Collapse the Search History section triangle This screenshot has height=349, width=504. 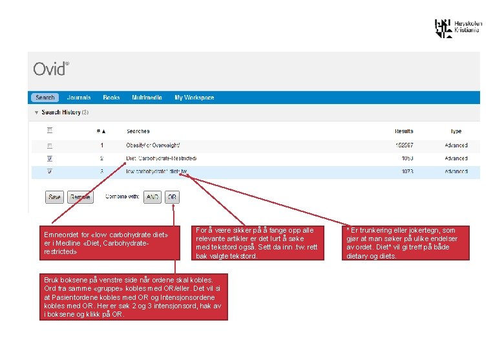[x=36, y=112]
